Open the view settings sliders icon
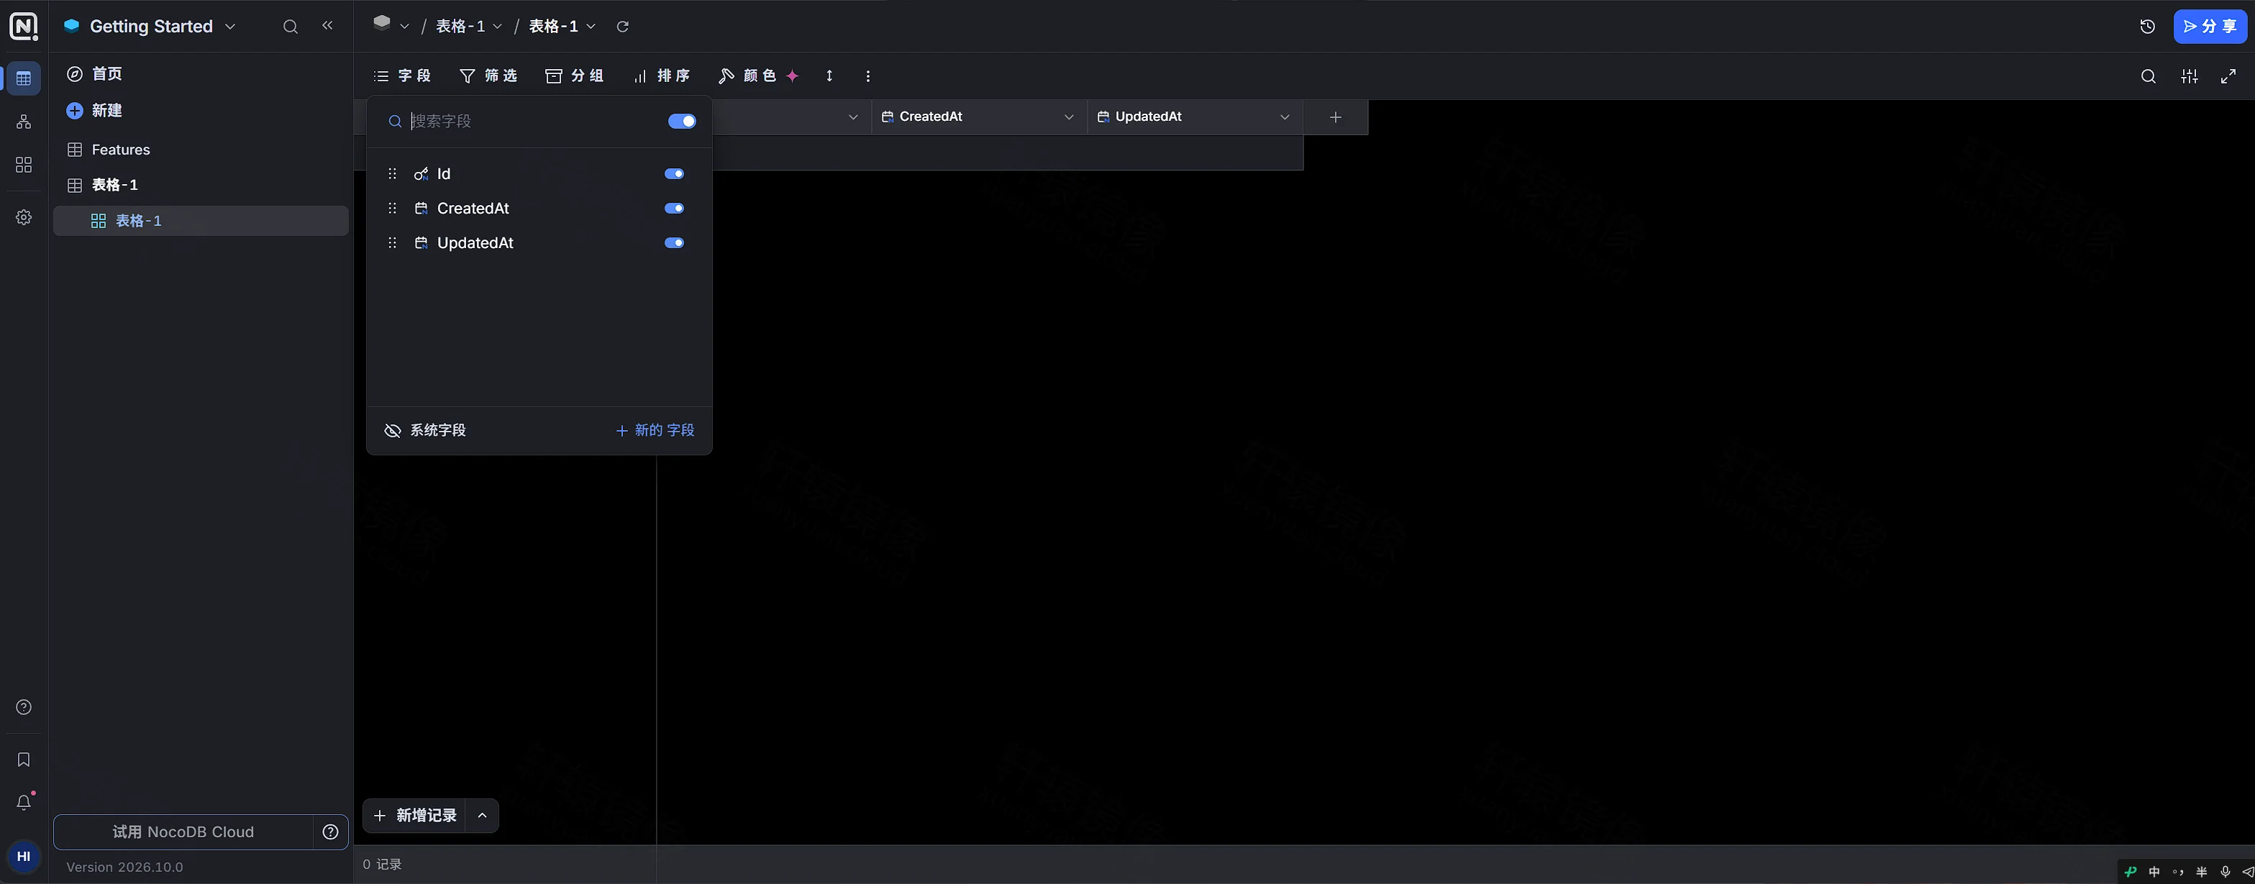2255x884 pixels. click(x=2190, y=76)
